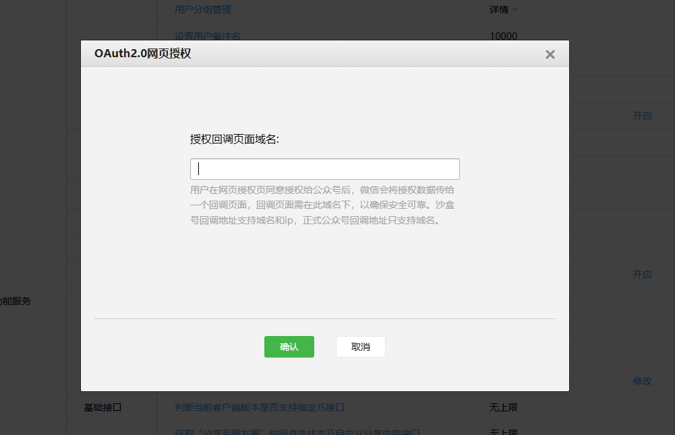
Task: Open 判断当前客户端版本是否支持指定JS接口 link
Action: 260,407
